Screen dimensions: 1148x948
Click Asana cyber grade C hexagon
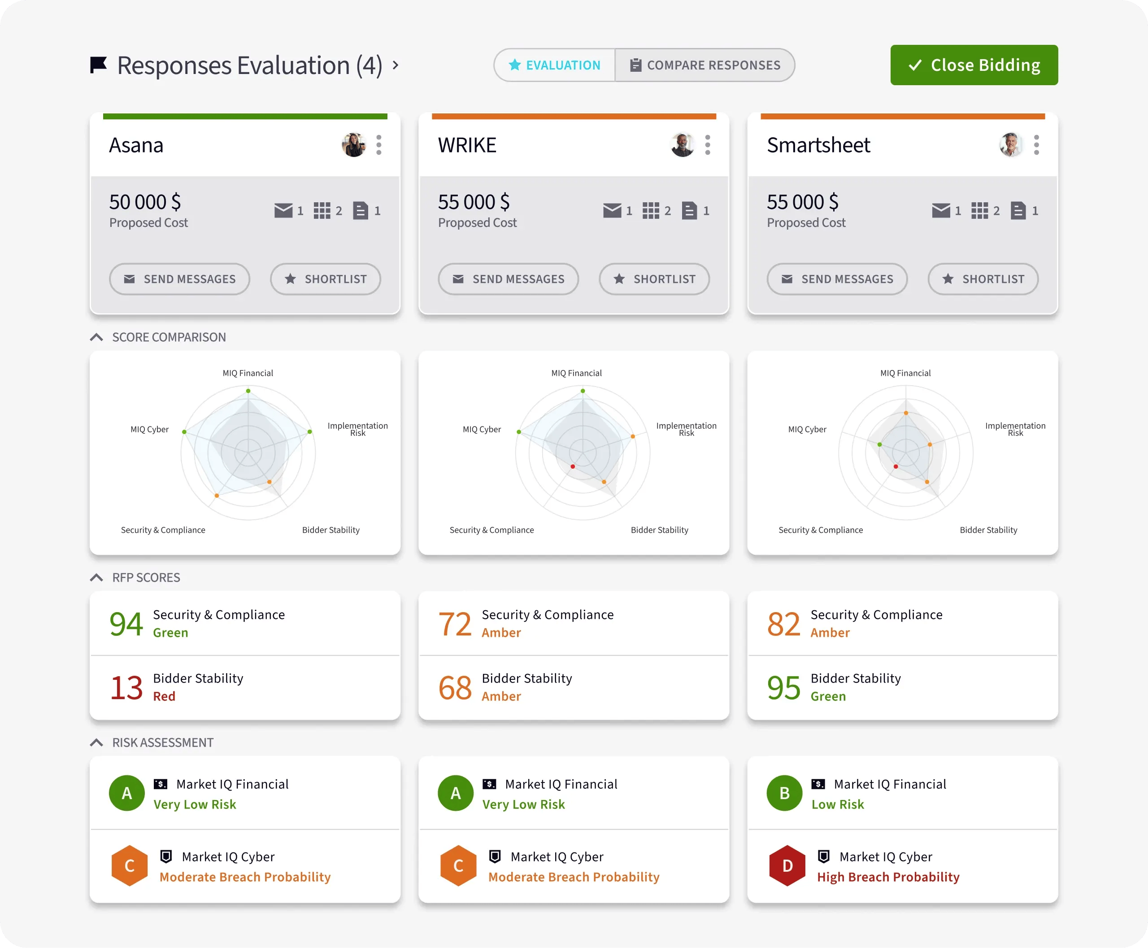(x=130, y=865)
